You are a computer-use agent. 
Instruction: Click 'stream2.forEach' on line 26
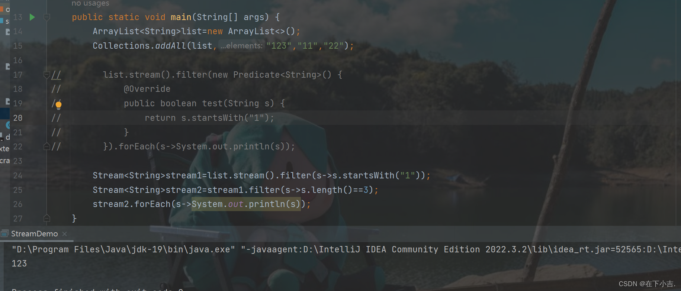click(132, 204)
